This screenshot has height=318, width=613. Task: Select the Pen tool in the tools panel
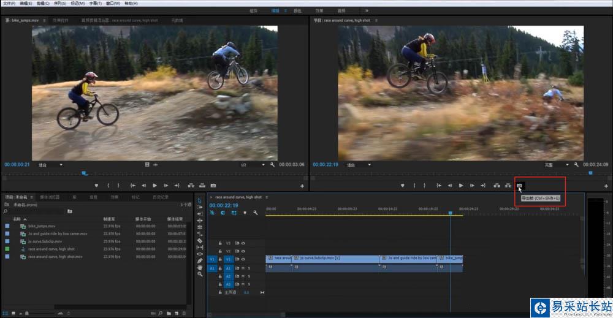[200, 260]
